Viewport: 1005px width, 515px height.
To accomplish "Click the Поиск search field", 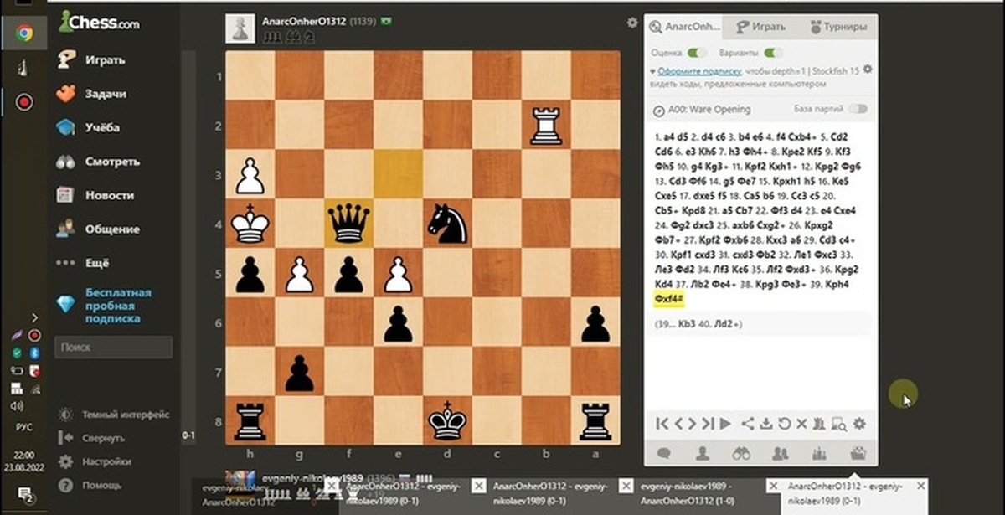I will 113,347.
